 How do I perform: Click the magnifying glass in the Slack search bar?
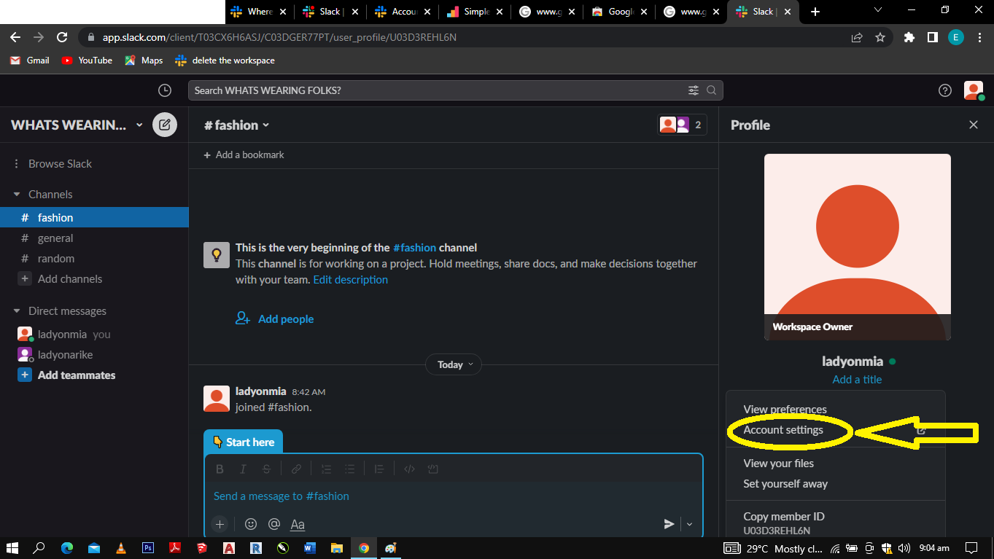tap(711, 90)
